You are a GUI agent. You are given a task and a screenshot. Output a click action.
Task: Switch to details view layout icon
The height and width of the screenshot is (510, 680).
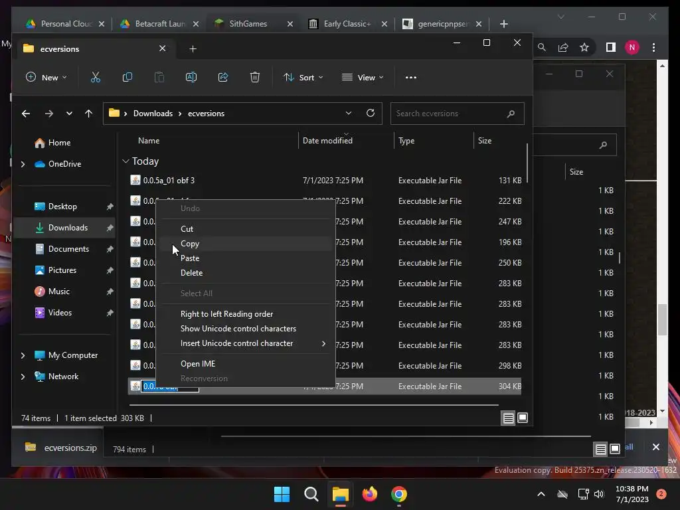coord(508,418)
